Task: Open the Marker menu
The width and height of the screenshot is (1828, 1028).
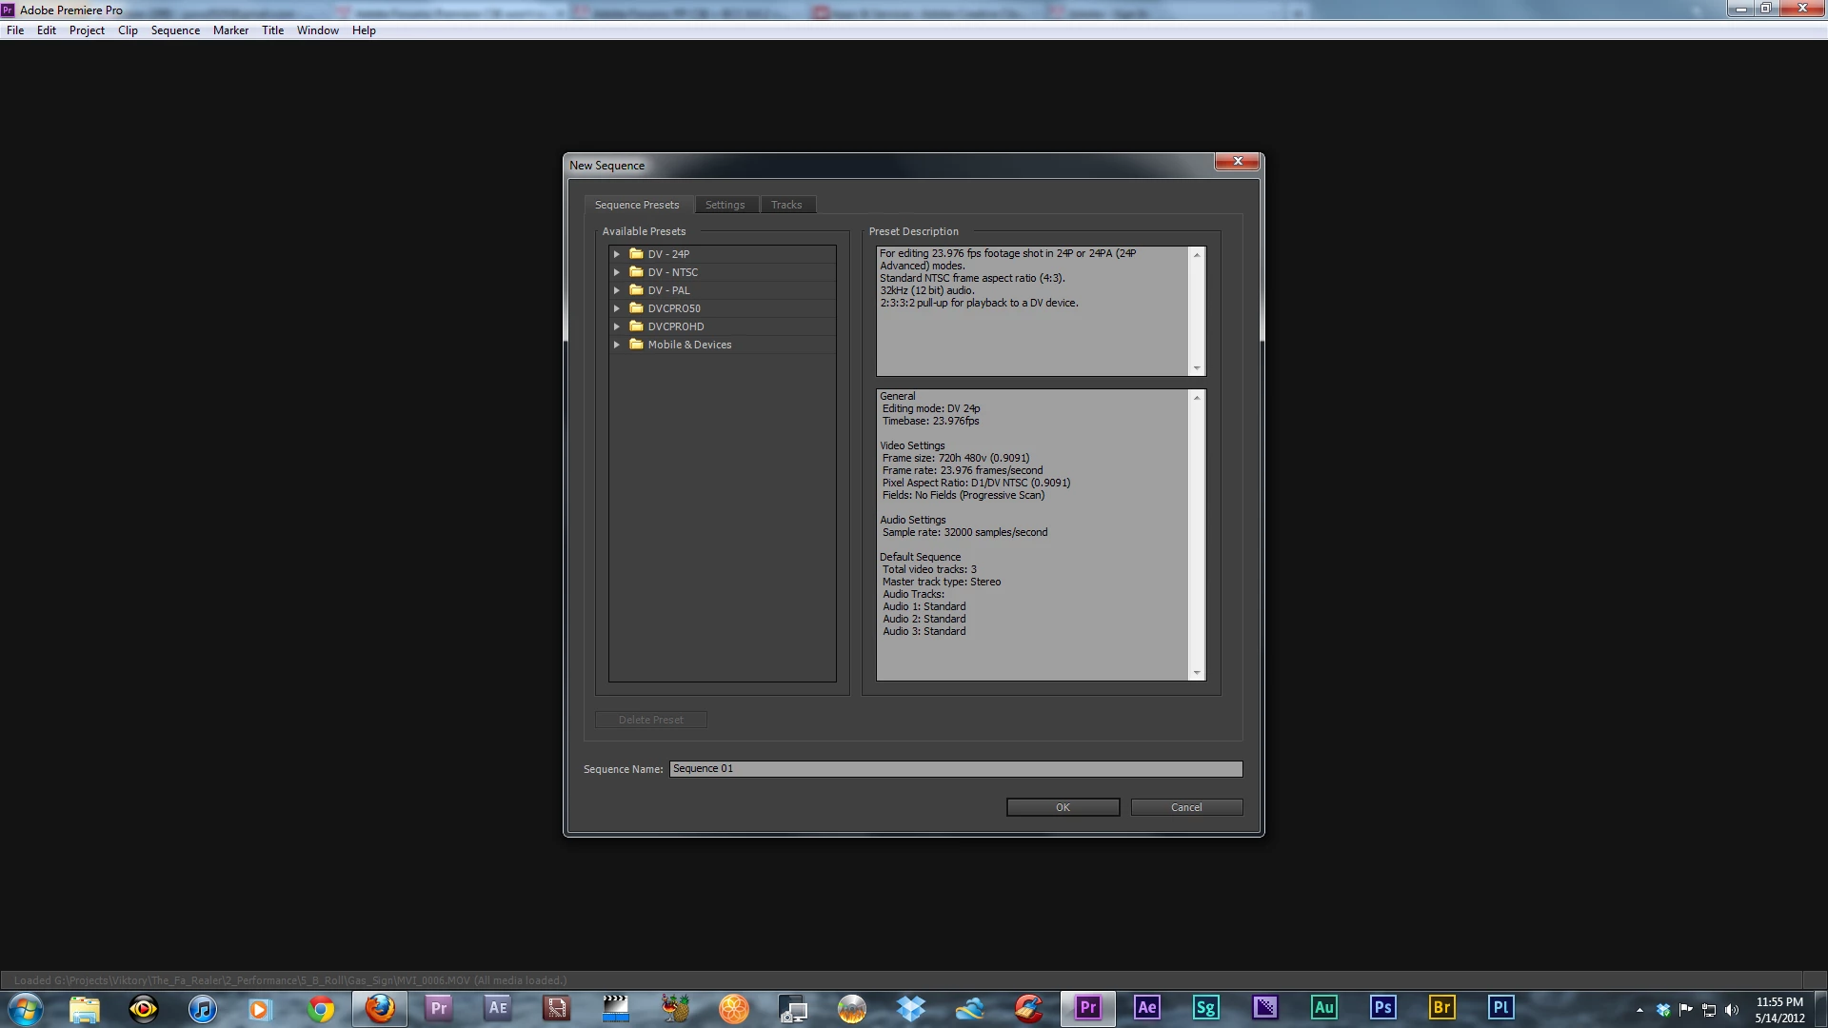Action: 230,30
